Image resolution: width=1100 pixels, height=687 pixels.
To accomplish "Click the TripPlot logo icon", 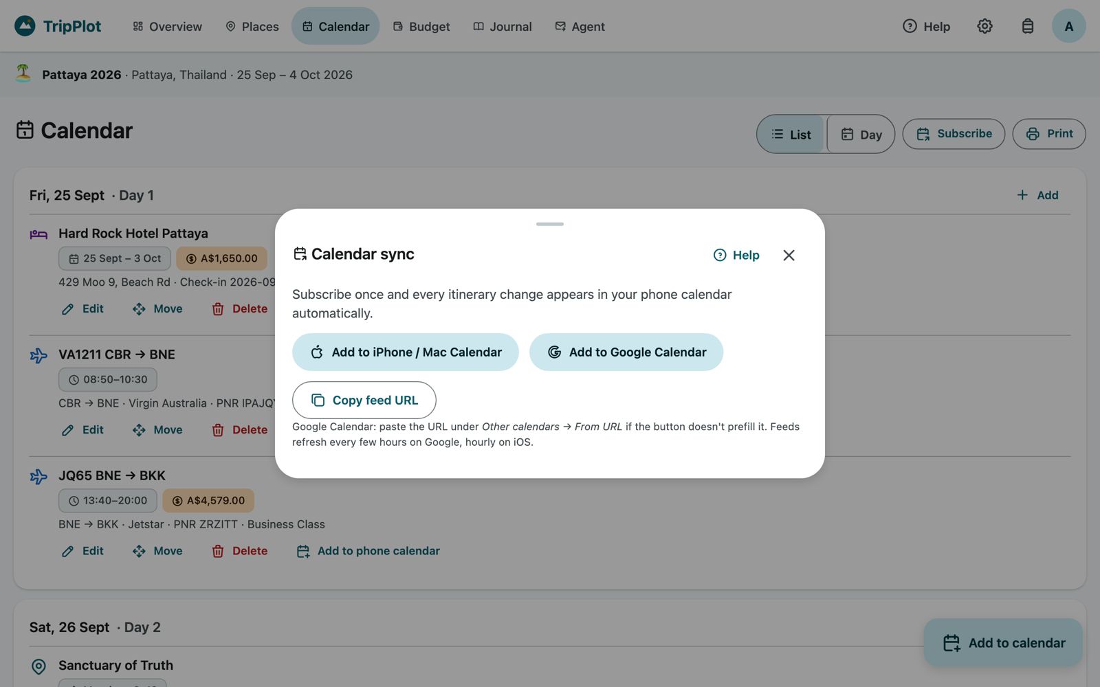I will (x=25, y=26).
